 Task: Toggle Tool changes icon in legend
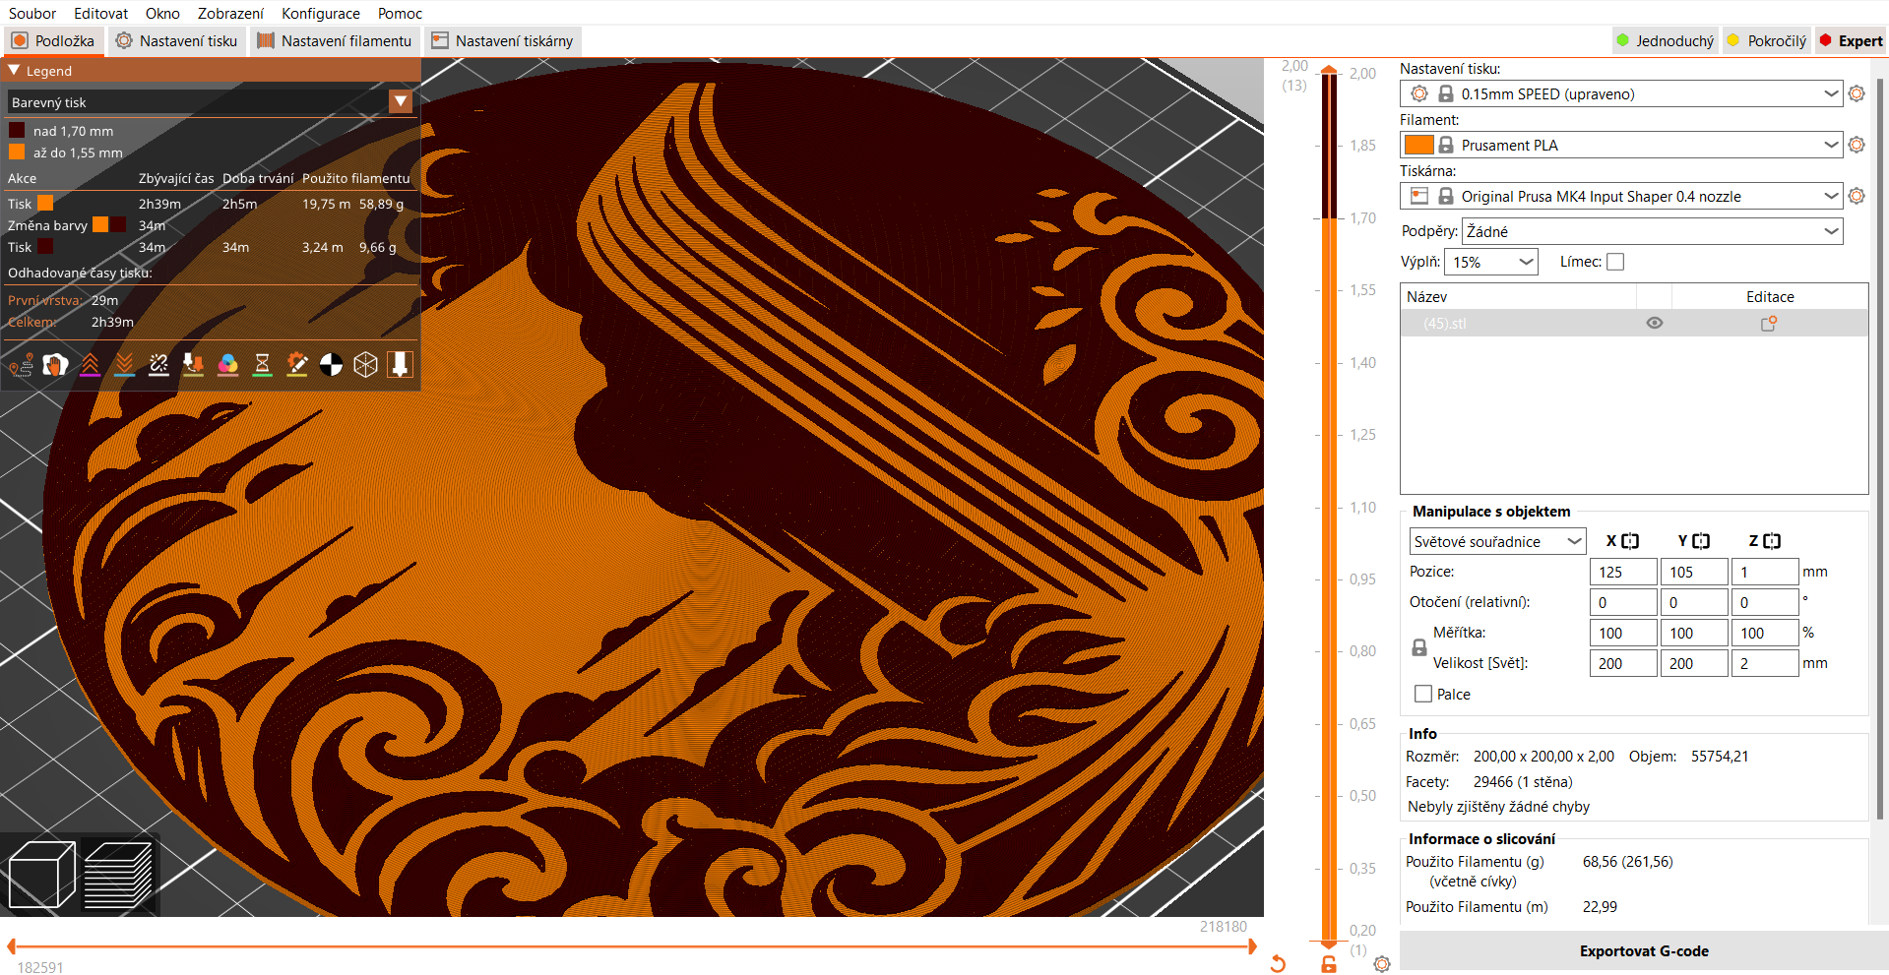coord(193,365)
